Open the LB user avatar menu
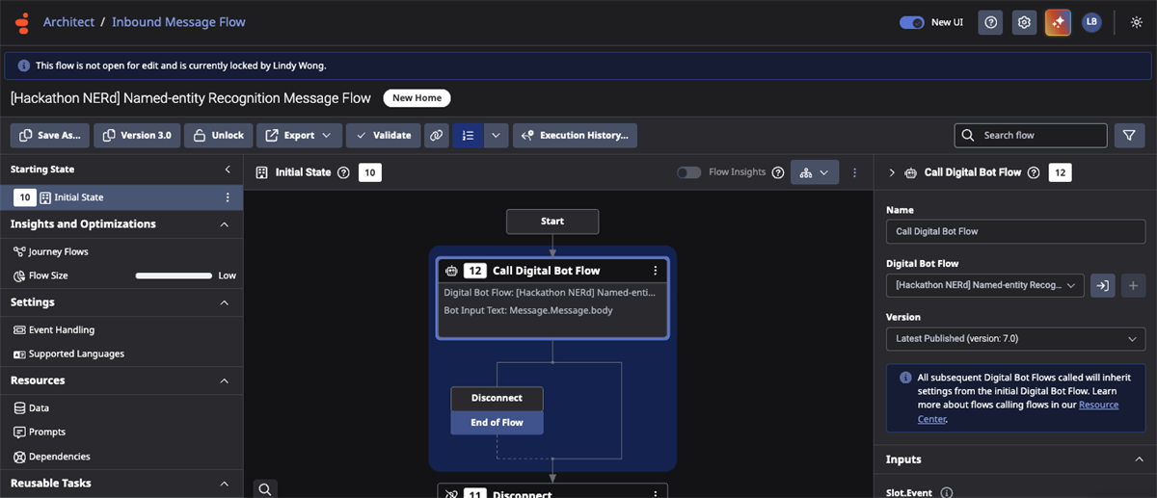Screen dimensions: 1157x498 click(x=1091, y=22)
